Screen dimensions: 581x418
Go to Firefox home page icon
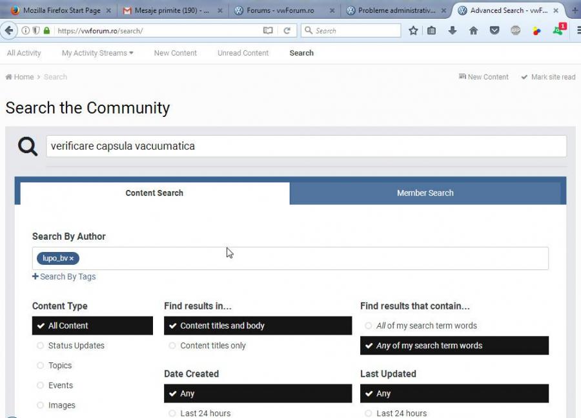(x=473, y=30)
